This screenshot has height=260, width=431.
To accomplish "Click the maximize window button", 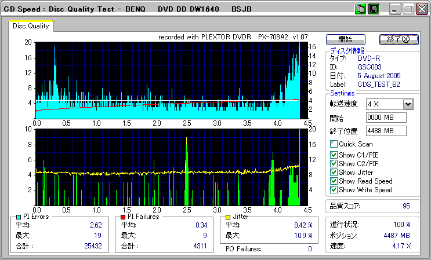I will 408,9.
